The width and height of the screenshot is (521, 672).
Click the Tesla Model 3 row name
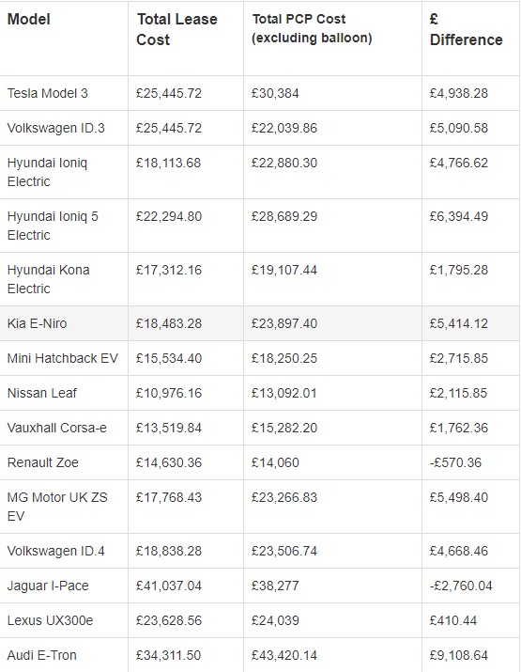pyautogui.click(x=48, y=93)
